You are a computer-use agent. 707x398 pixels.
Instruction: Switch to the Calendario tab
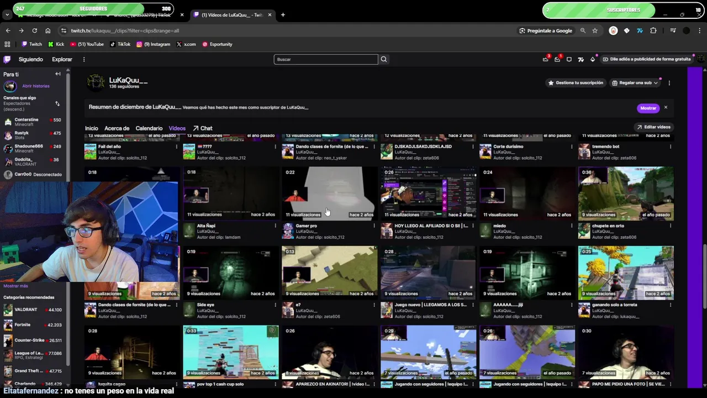(149, 128)
